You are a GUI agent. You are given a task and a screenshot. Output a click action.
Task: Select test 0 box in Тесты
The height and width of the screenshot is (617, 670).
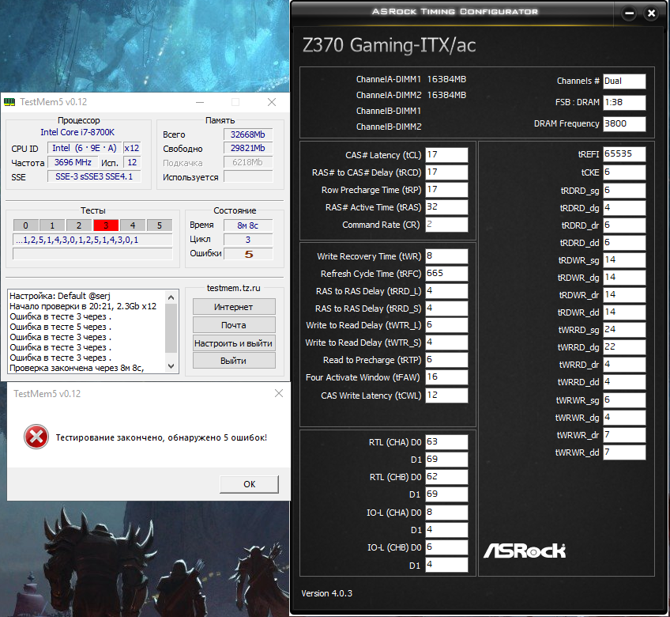[x=25, y=225]
